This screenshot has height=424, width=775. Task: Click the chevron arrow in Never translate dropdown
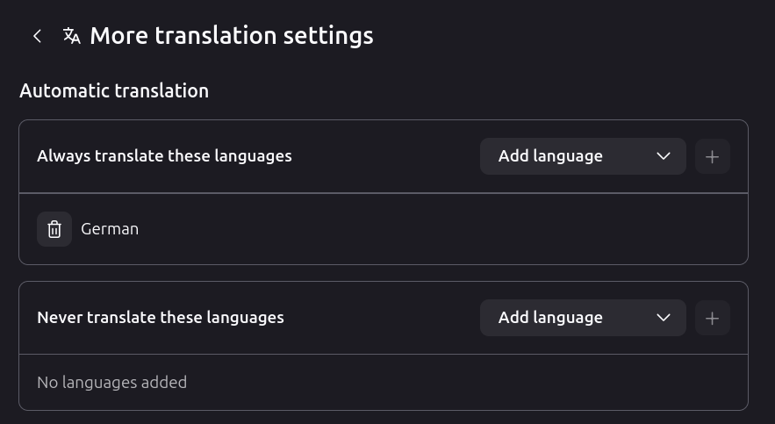pos(664,318)
